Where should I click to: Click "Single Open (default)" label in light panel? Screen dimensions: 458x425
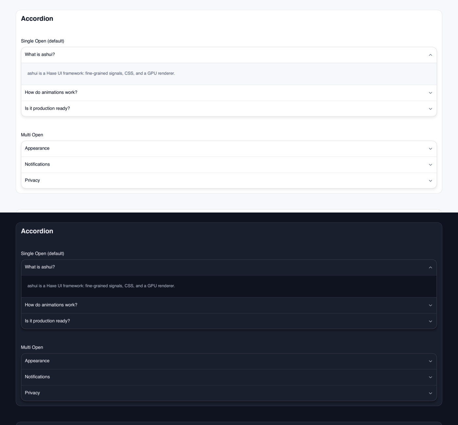point(43,41)
